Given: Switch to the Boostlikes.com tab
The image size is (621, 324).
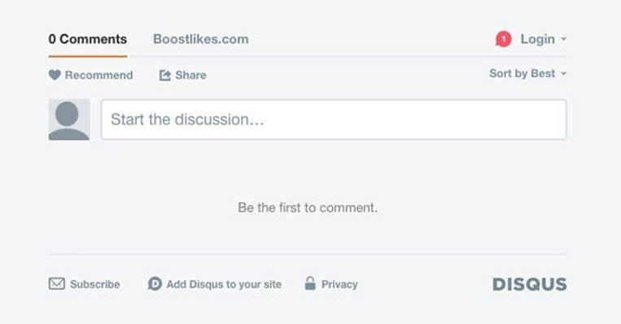Looking at the screenshot, I should 201,39.
